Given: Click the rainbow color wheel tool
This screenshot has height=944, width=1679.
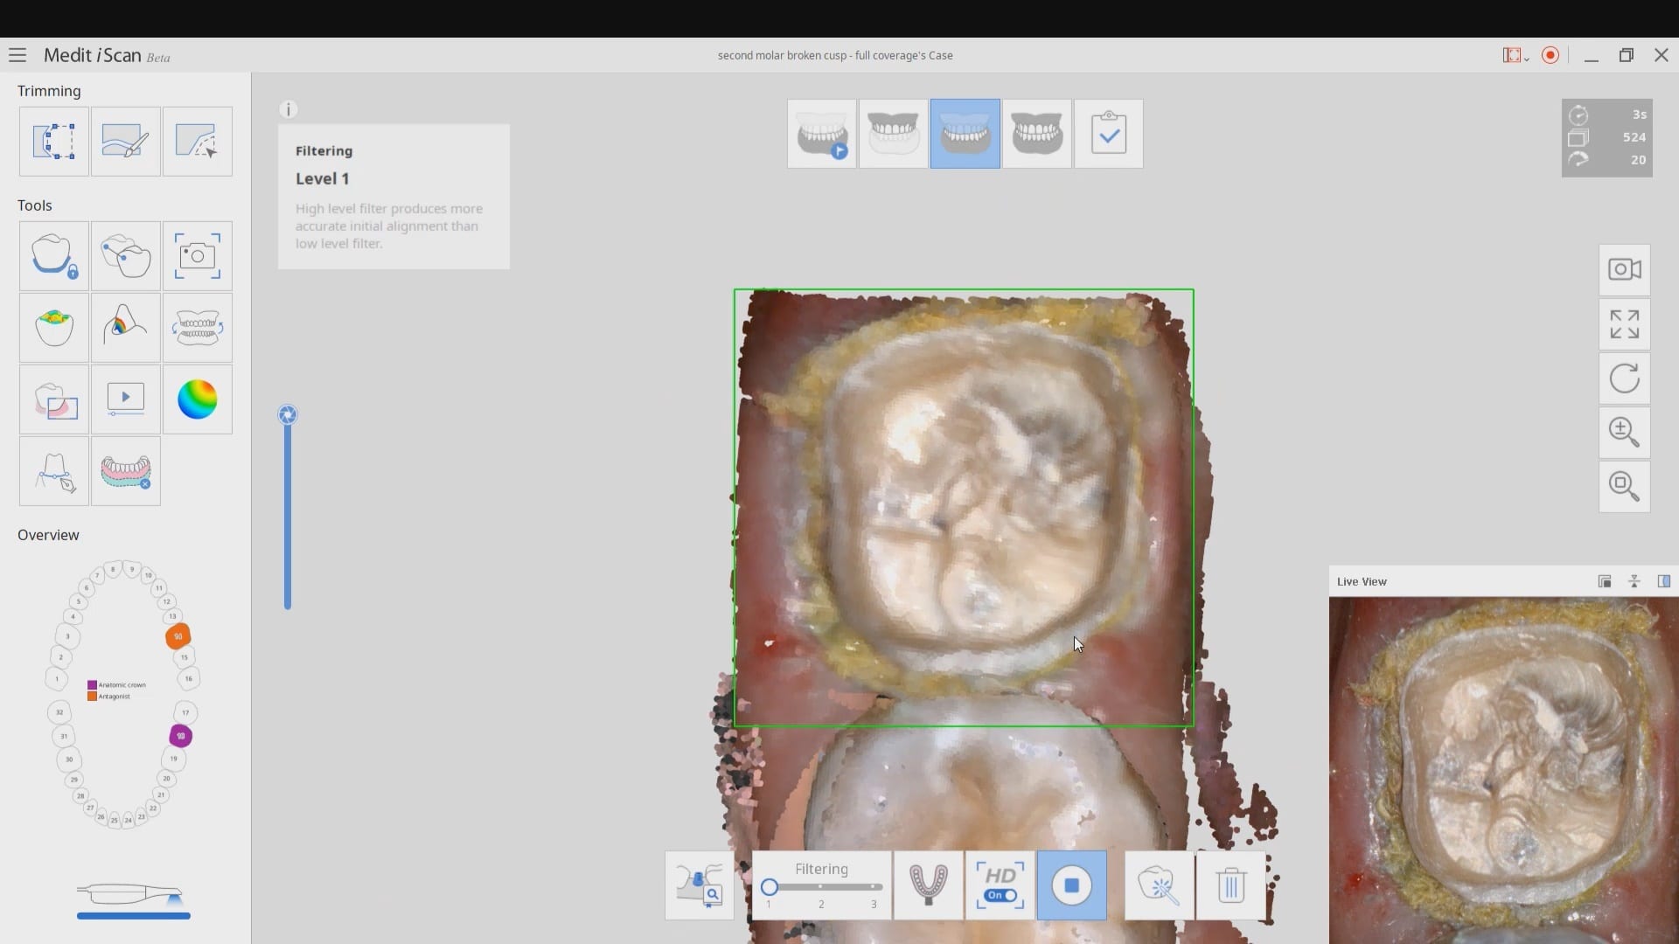Looking at the screenshot, I should (x=197, y=399).
